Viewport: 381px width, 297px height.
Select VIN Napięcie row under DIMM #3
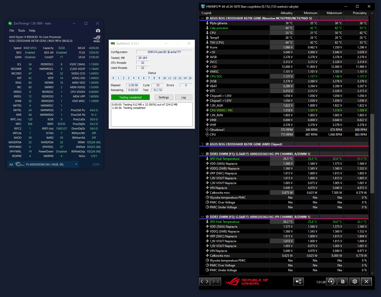(x=284, y=251)
